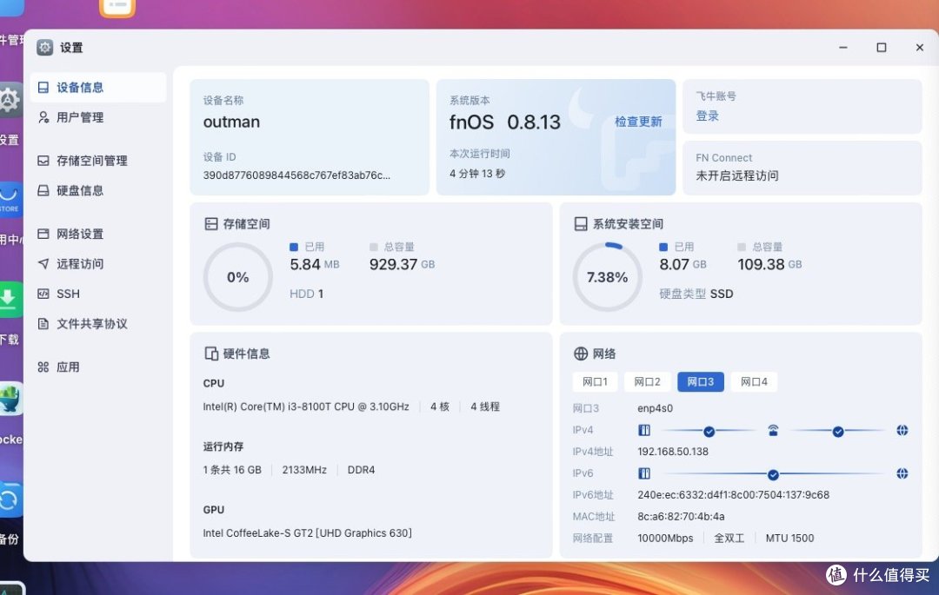Screen dimensions: 939x595
Task: Open the App Store desktop icon
Action: pos(10,200)
